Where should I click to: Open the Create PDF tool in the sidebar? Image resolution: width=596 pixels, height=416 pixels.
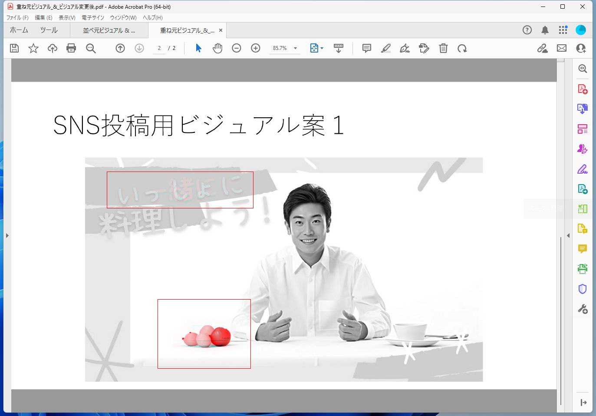583,89
